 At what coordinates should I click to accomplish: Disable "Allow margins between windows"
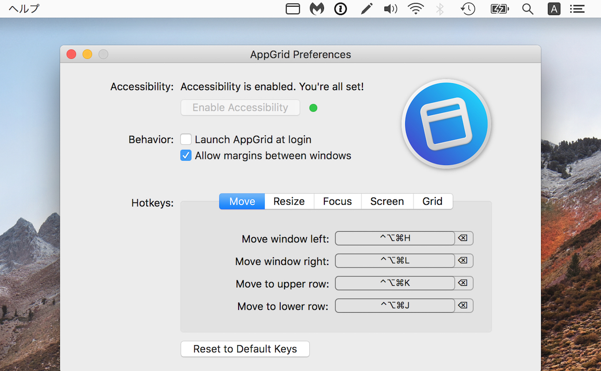pos(186,155)
